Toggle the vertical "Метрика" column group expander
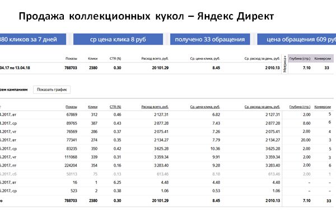336x214 pixels. click(284, 64)
